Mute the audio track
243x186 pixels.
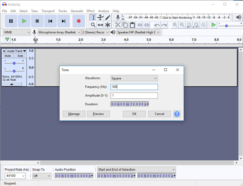click(x=7, y=56)
